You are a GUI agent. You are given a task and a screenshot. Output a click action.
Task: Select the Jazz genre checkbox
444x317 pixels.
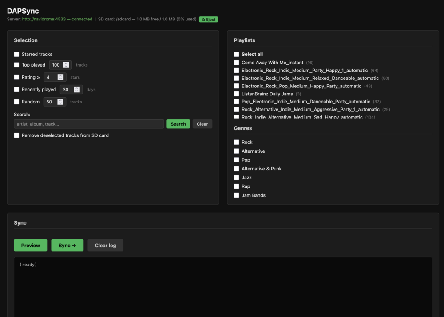coord(237,178)
